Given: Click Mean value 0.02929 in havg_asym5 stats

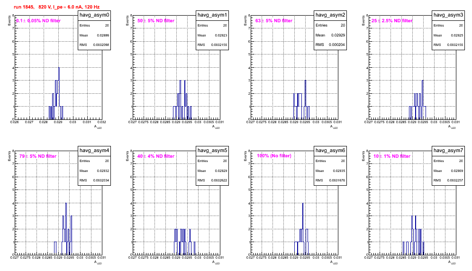Looking at the screenshot, I should [221, 171].
